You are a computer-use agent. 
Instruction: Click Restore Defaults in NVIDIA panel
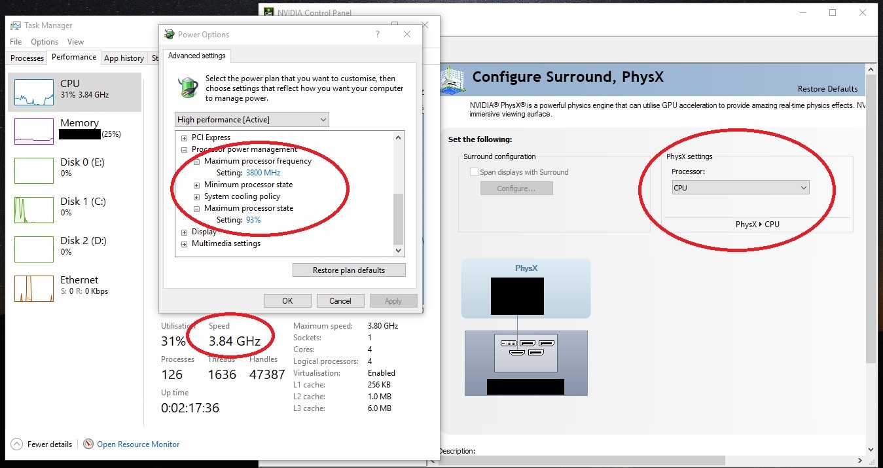[827, 89]
